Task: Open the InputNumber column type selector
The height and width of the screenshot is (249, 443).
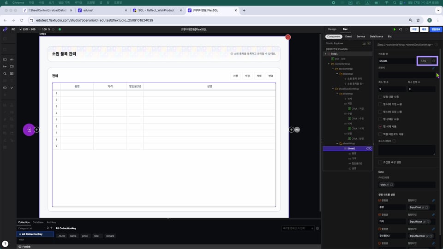Action: pyautogui.click(x=421, y=236)
